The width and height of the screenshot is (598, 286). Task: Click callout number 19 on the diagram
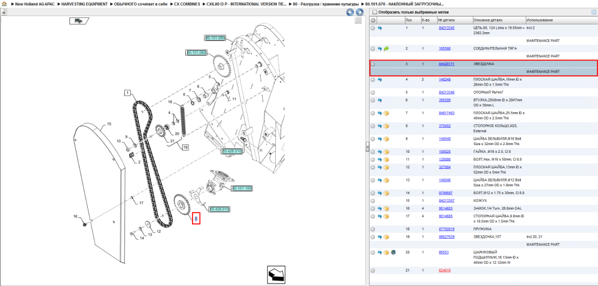[x=185, y=147]
